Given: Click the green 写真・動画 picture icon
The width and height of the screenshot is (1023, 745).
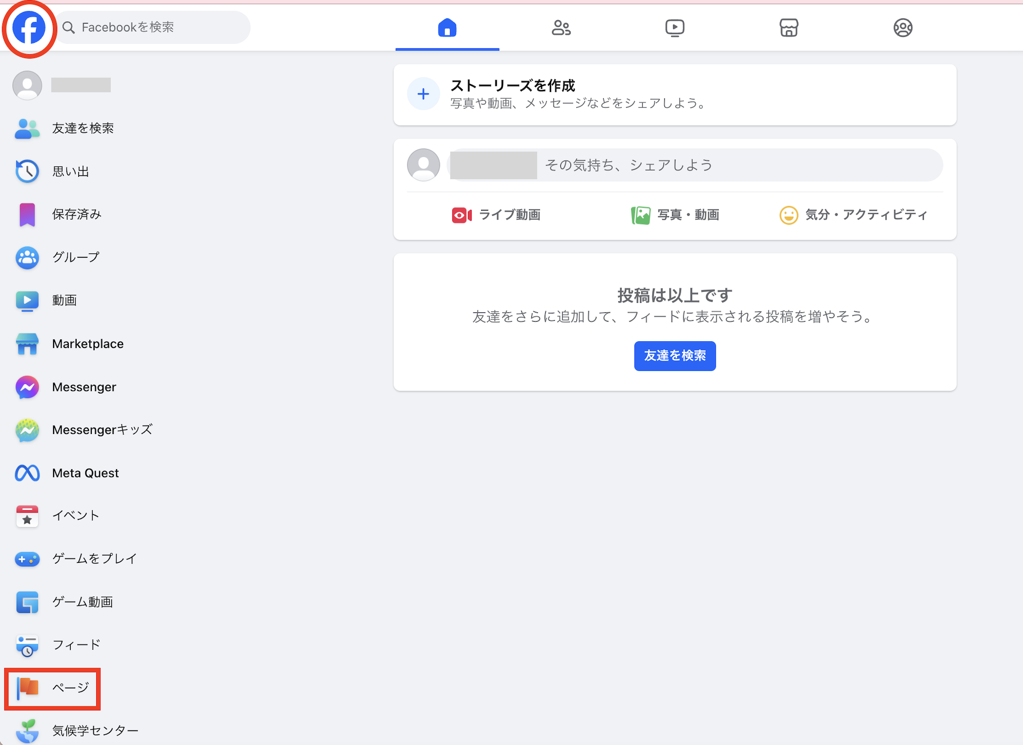Looking at the screenshot, I should click(640, 215).
